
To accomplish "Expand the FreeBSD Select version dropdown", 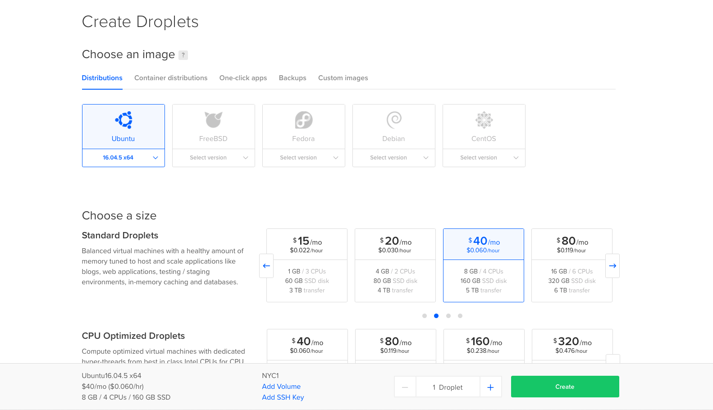I will pos(213,158).
